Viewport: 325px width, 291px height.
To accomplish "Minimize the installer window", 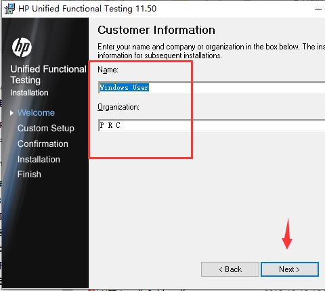I will pos(318,9).
